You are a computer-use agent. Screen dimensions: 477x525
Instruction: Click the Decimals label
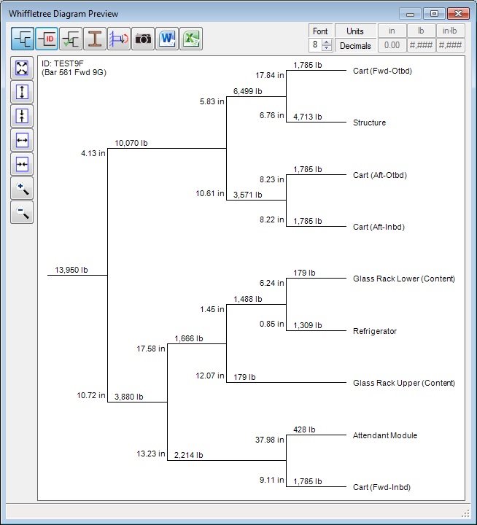[x=355, y=46]
